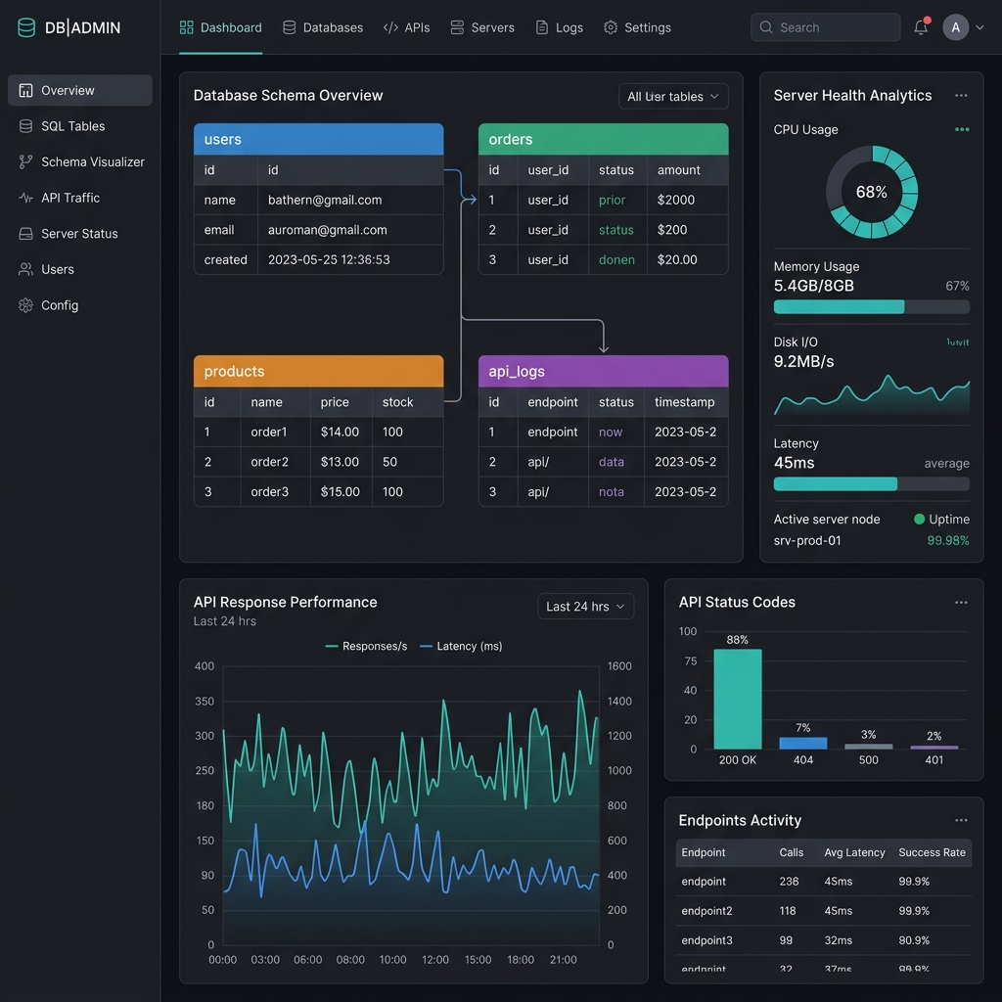Expand the account menu chevron
The width and height of the screenshot is (1002, 1002).
979,27
